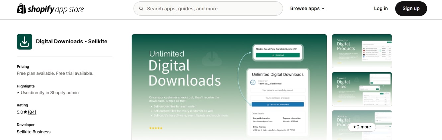
Task: Open the Sellkite Business developer link
Action: coord(34,132)
